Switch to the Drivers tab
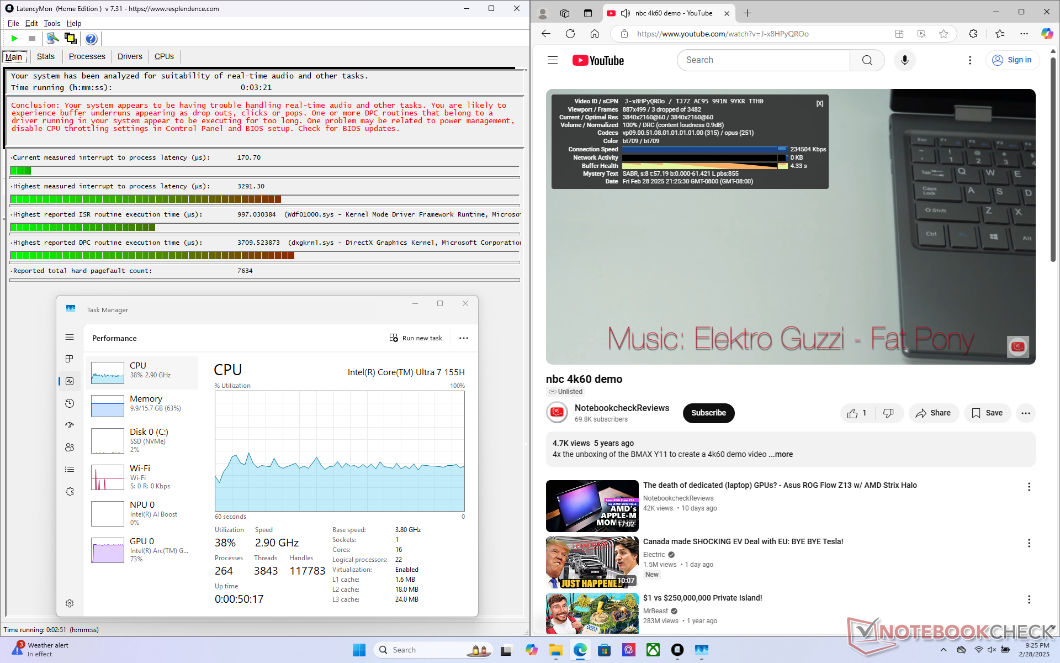 [x=130, y=56]
